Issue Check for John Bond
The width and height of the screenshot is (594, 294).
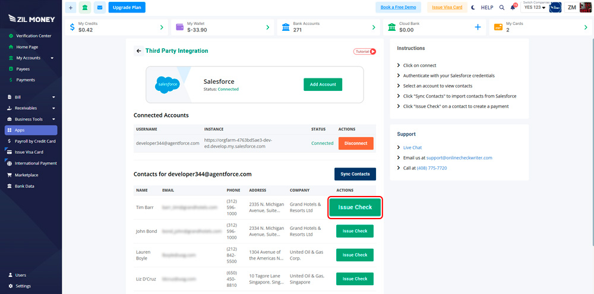tap(355, 231)
